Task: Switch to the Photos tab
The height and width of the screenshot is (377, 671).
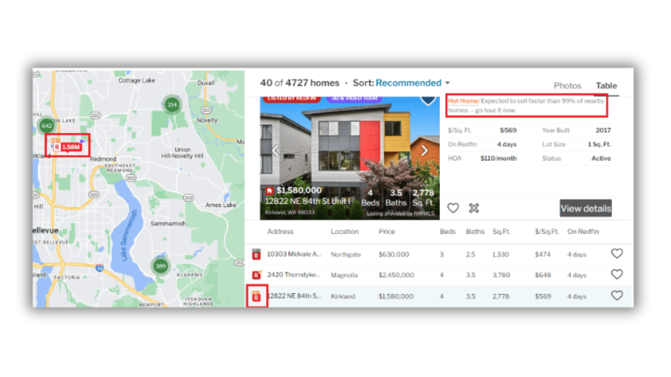Action: (567, 86)
